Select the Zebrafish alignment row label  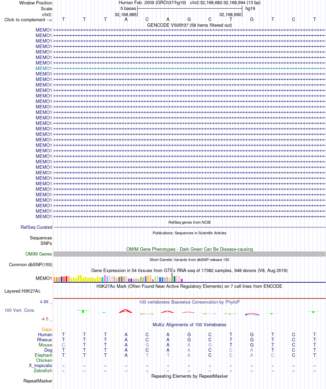point(43,370)
